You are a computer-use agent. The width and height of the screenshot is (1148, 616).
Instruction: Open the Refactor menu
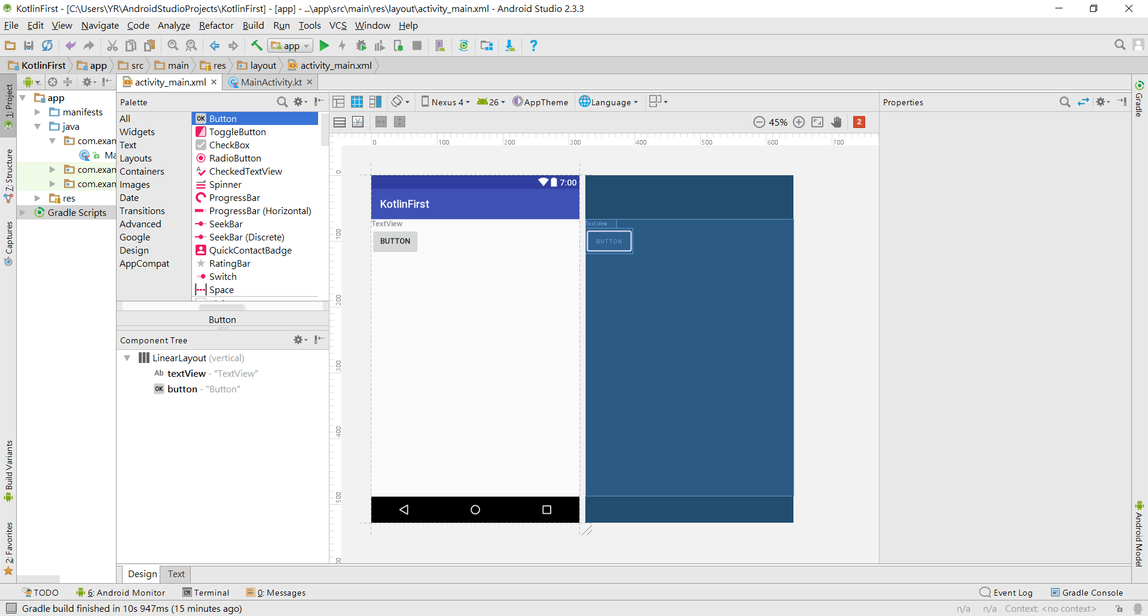(216, 25)
